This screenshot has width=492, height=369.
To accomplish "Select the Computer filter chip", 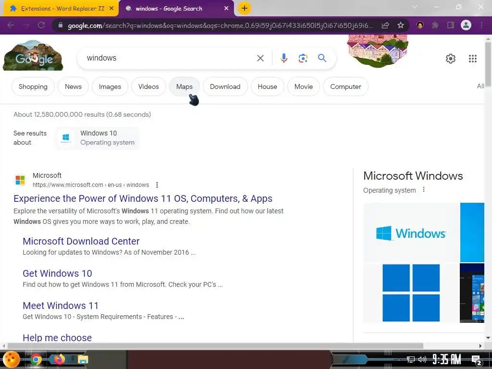I will pos(345,86).
